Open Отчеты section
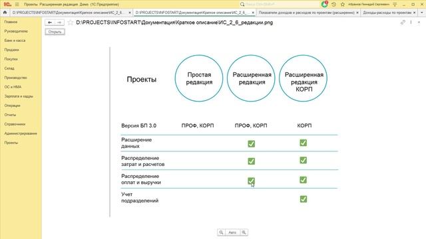This screenshot has height=239, width=426. (10, 115)
